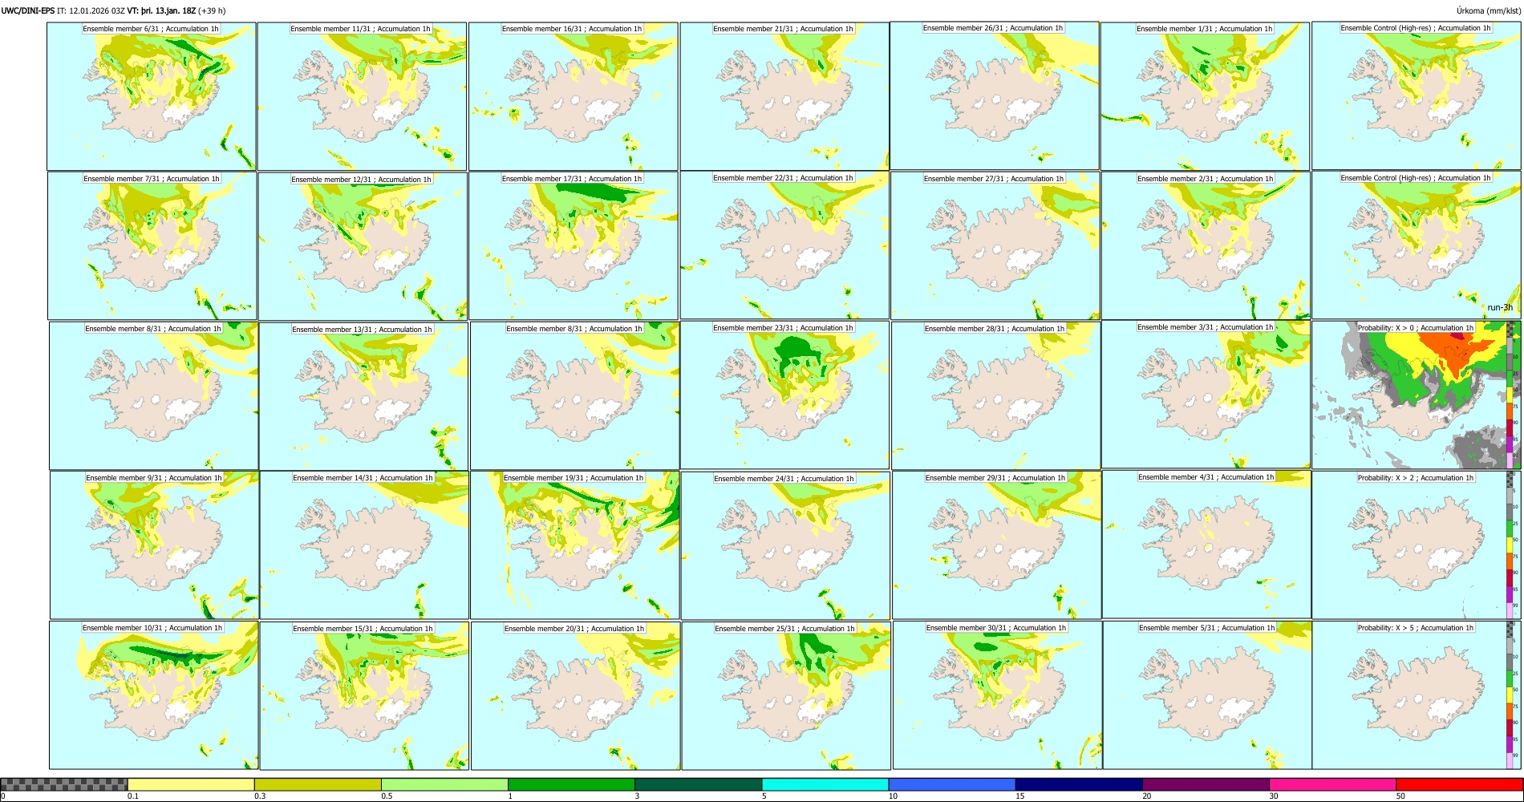Open the Ensemble member 23/31 map

(784, 395)
